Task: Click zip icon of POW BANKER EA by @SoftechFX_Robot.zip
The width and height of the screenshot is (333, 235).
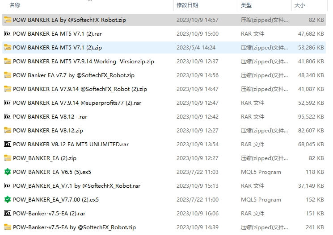Action: pos(8,20)
